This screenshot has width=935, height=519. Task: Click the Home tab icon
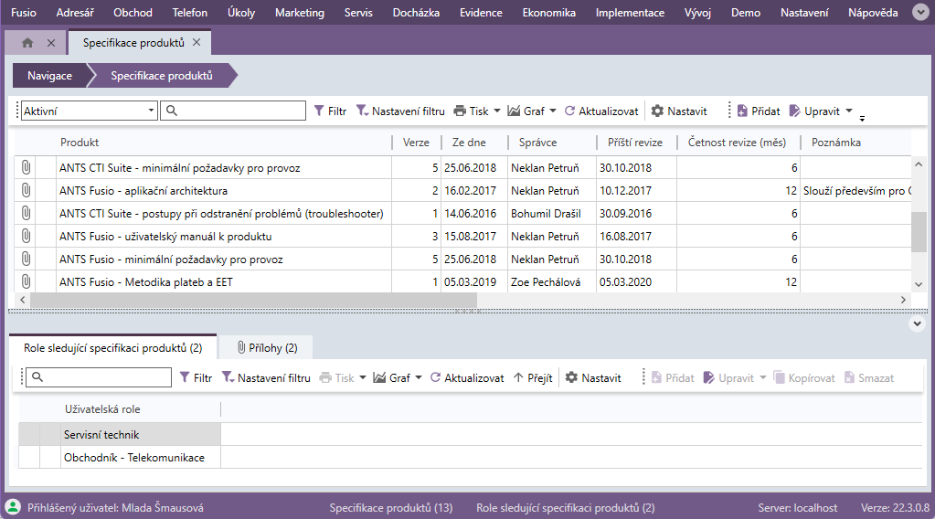[27, 43]
